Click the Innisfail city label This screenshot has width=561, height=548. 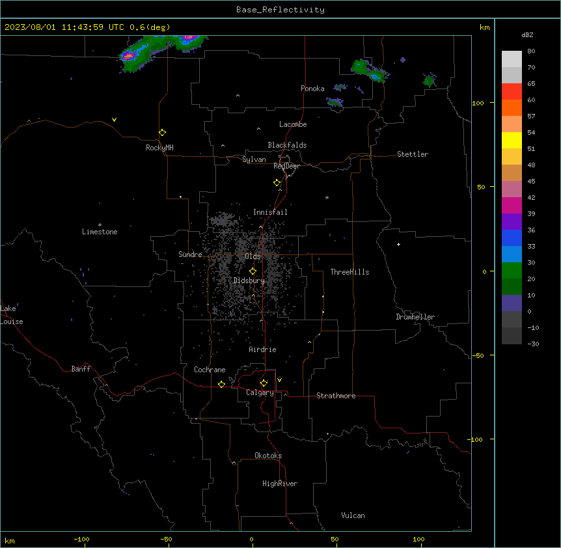click(270, 212)
